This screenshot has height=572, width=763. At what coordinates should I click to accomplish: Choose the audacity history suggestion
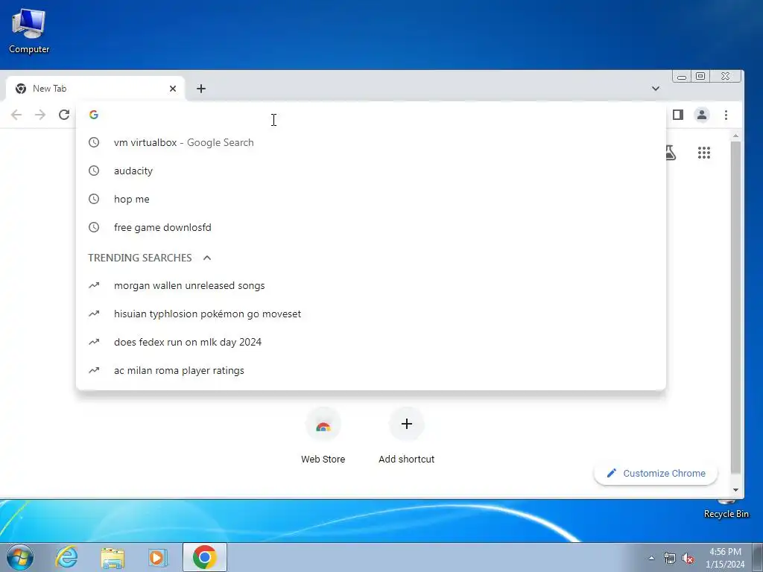371,171
